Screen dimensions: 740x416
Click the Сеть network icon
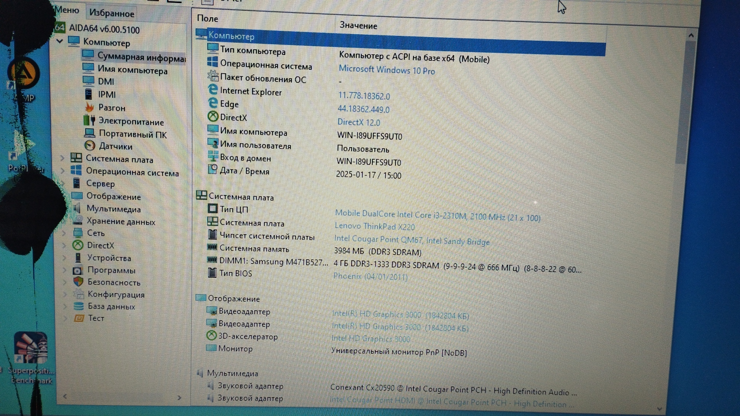click(x=78, y=233)
